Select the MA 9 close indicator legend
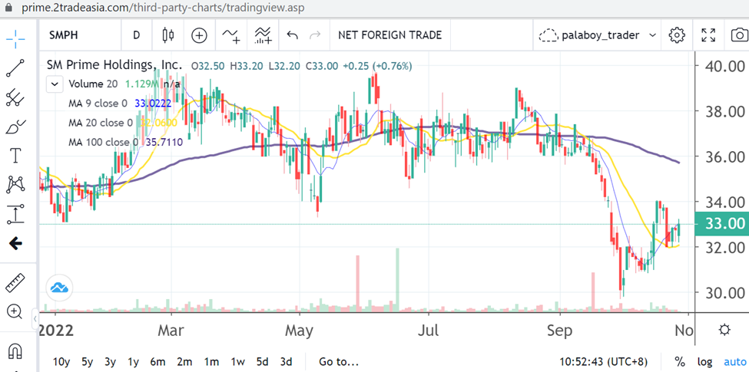749x372 pixels. tap(98, 103)
